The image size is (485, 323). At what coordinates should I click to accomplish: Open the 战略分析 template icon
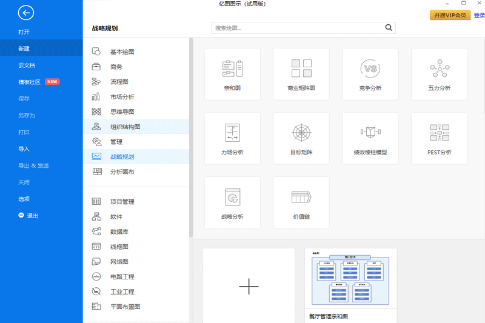coord(232,198)
